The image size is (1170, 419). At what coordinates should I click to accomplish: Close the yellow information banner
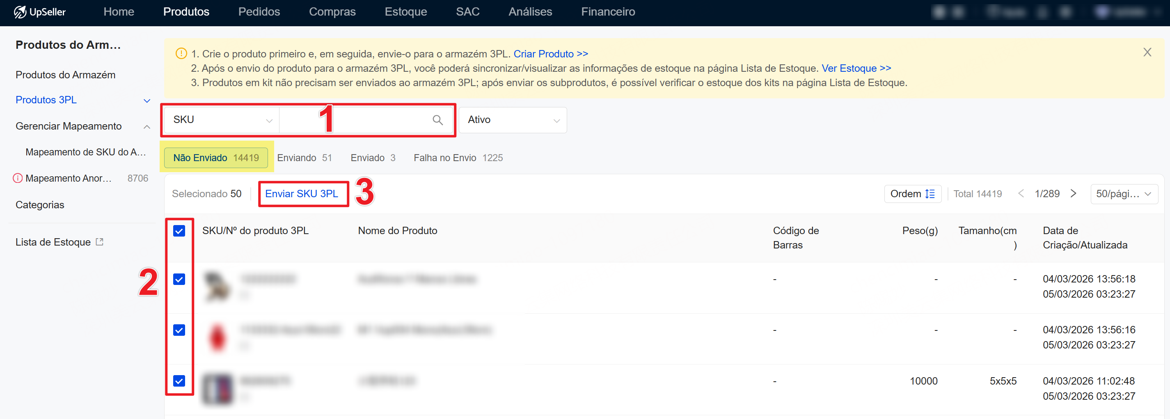tap(1147, 52)
